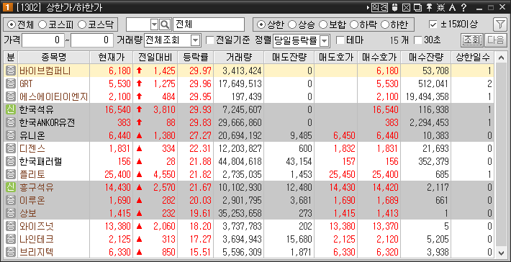
Task: Select the 코스닥 radio button
Action: click(x=82, y=24)
